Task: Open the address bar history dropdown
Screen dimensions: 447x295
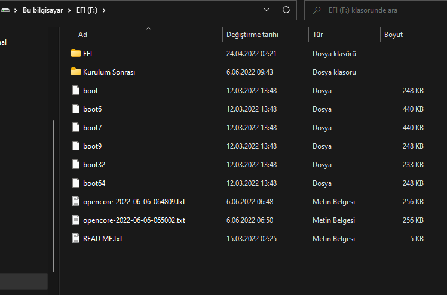Action: [267, 10]
